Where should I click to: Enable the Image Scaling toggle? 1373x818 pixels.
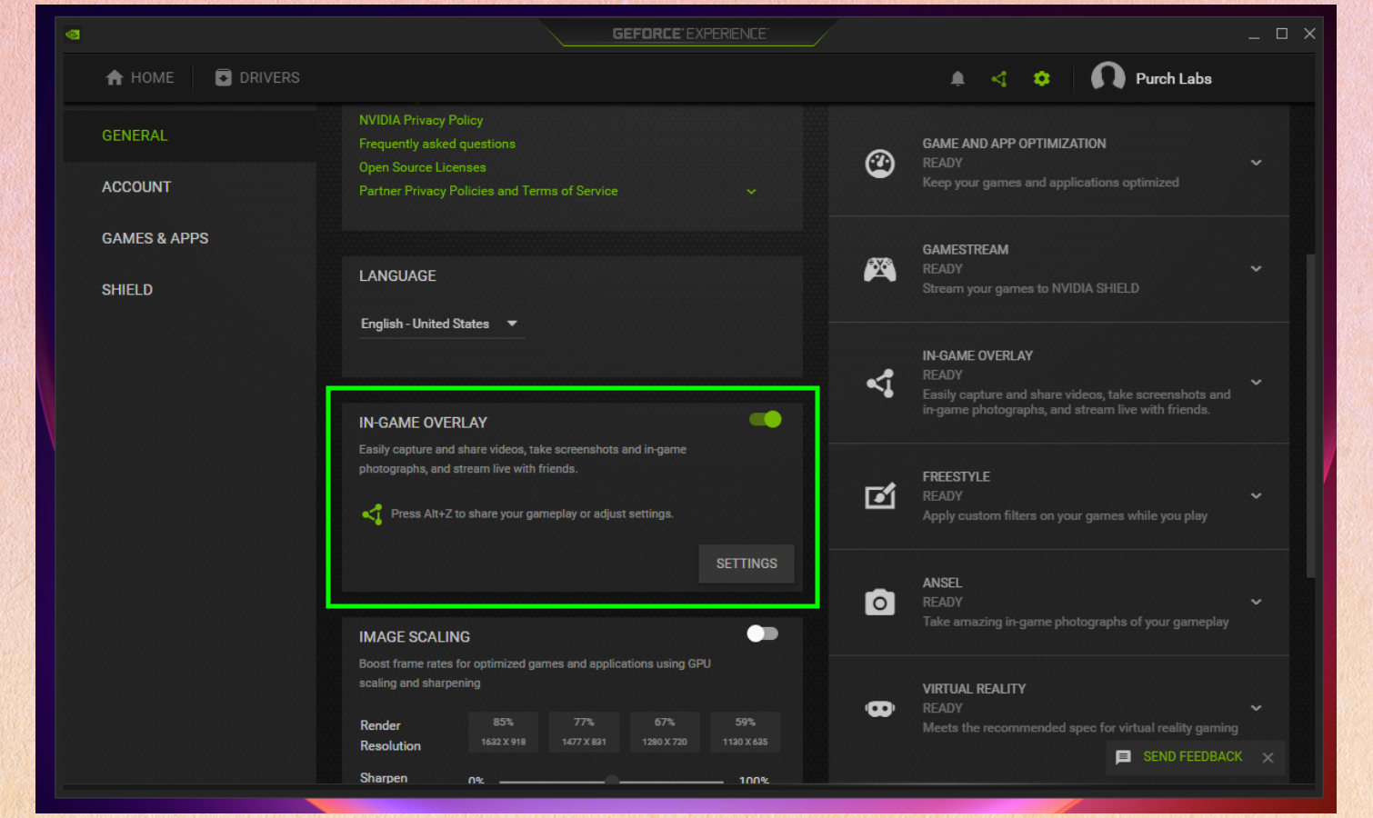point(762,633)
